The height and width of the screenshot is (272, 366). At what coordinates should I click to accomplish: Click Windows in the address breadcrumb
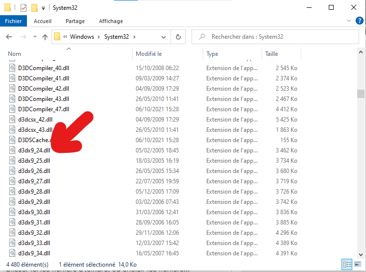coord(82,37)
